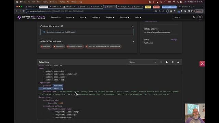
Task: Select the blue Detections tab group
Action: (x=169, y=7)
